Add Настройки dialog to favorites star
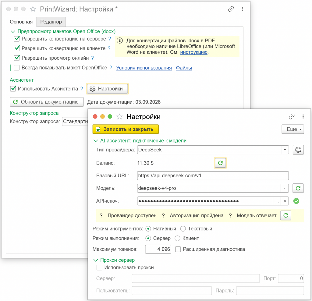This screenshot has width=312, height=301. click(x=119, y=117)
